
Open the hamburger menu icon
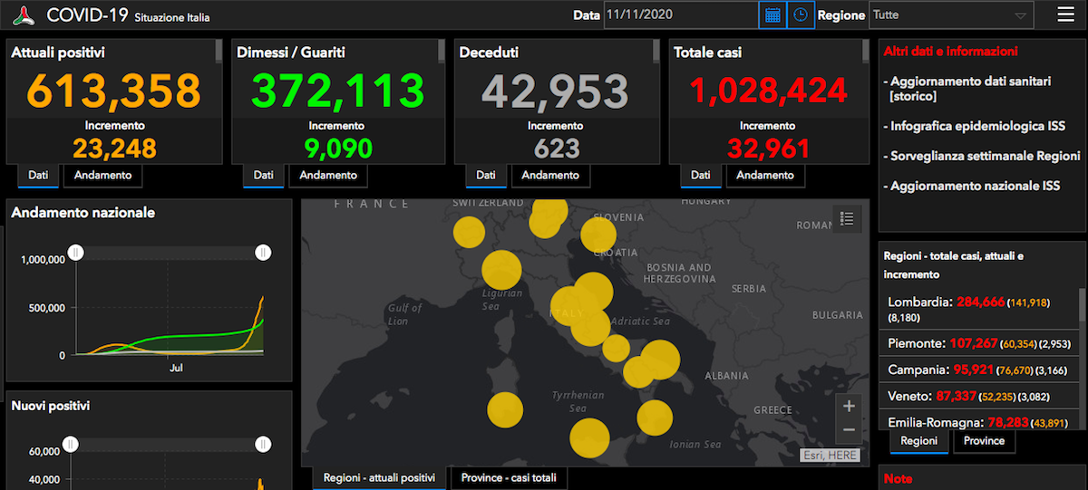1065,14
